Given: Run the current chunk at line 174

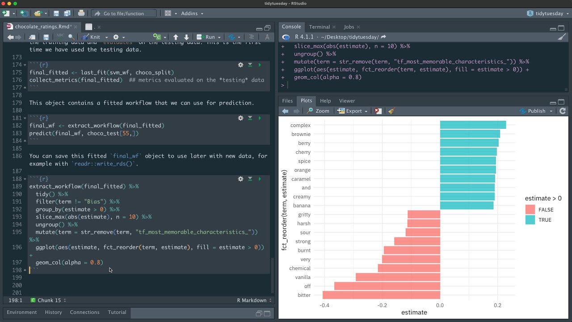Looking at the screenshot, I should [260, 65].
